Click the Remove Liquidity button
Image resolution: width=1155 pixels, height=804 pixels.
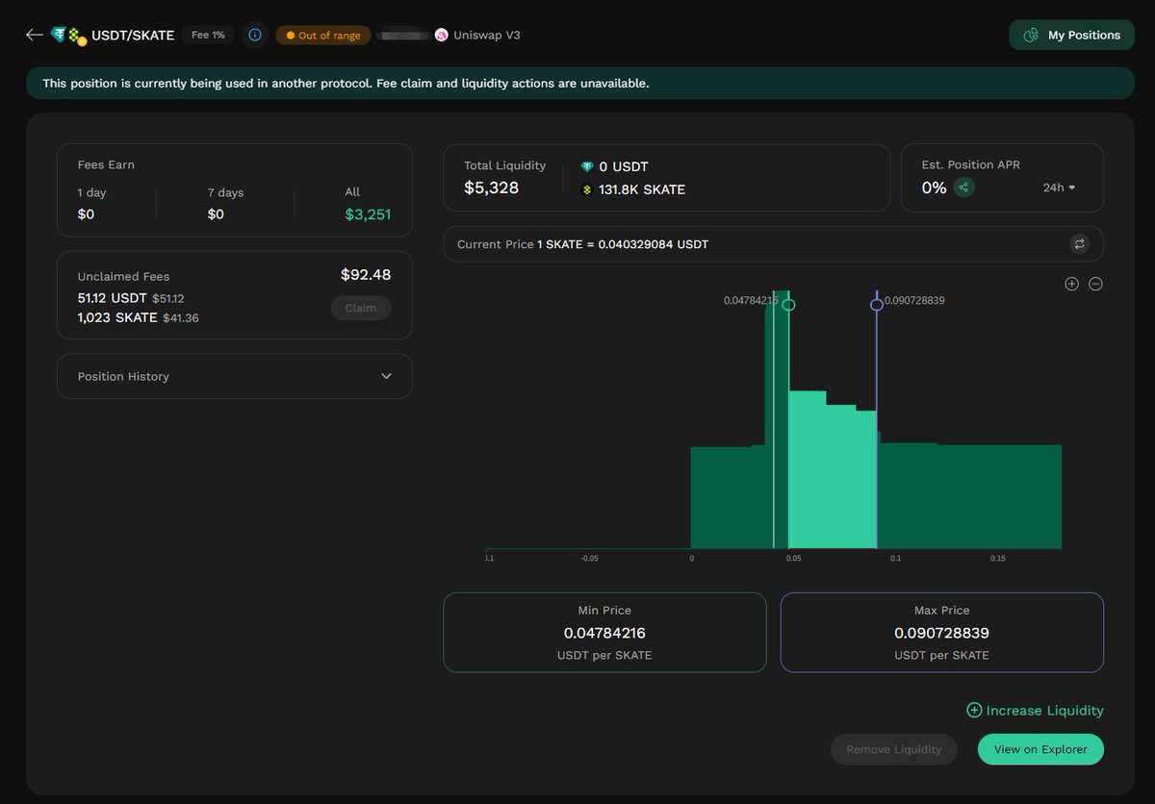point(893,749)
